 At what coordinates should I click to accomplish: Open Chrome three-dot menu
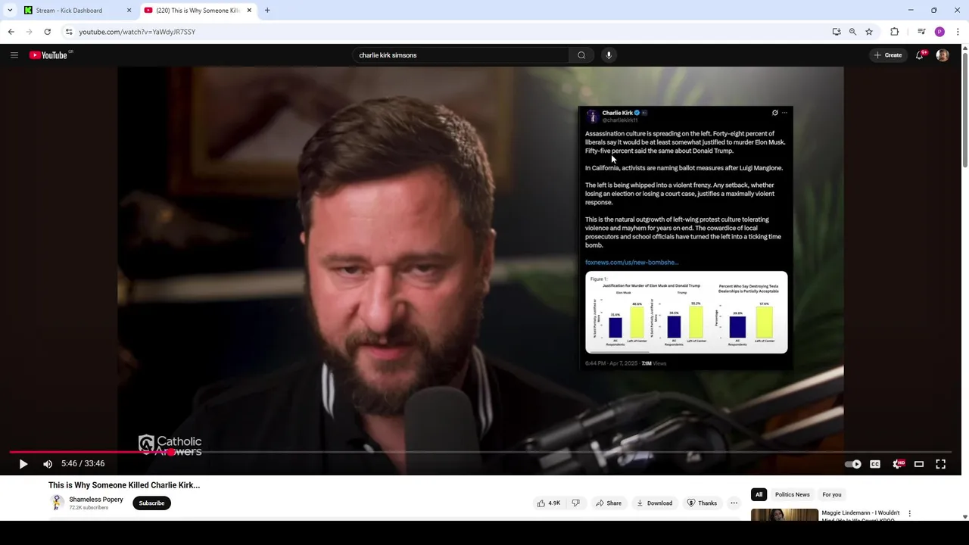(x=958, y=32)
